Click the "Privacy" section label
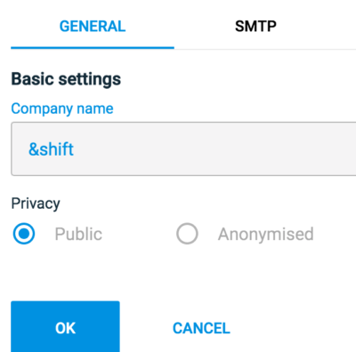Image resolution: width=356 pixels, height=352 pixels. tap(36, 204)
